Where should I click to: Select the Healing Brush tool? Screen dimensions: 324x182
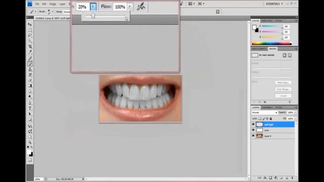pos(30,59)
